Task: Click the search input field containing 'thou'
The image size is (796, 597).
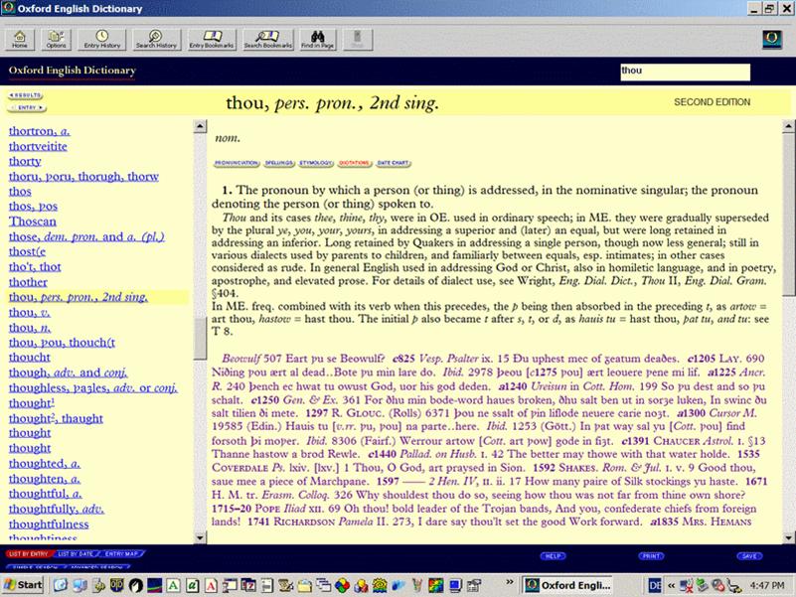Action: click(684, 72)
